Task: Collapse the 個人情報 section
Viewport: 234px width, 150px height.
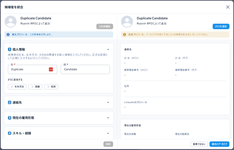Action: (108, 50)
